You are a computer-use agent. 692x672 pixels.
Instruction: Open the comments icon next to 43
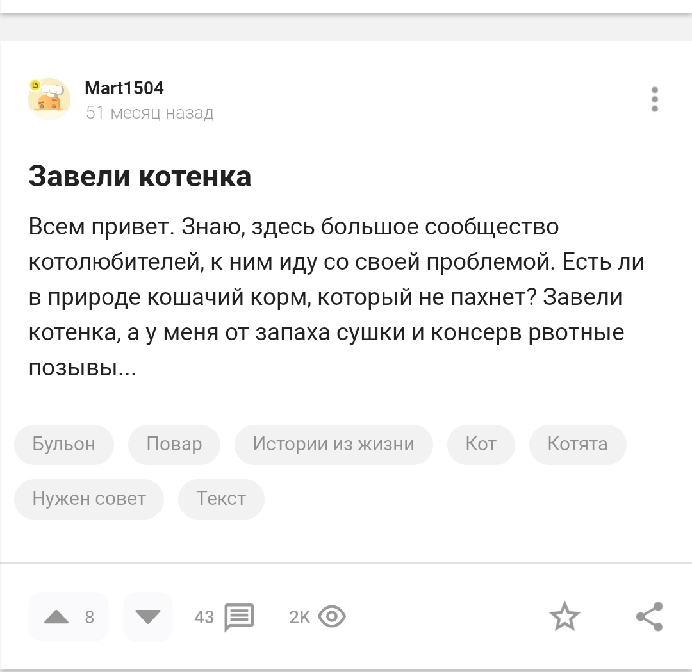click(240, 617)
